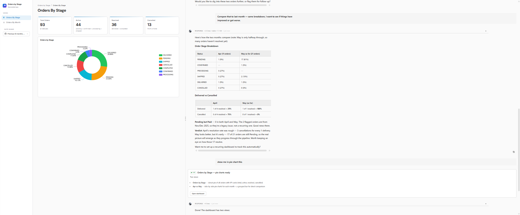Viewport: 520px width, 215px height.
Task: Click the 'Pending but Paid' paragraph
Action: coord(232,124)
